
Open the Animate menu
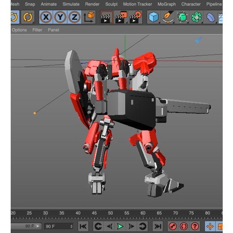[49, 4]
